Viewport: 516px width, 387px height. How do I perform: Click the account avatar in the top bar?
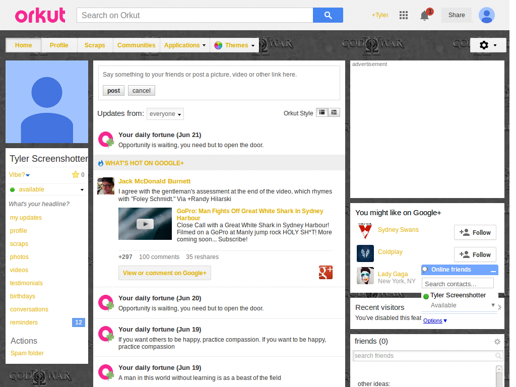(487, 15)
